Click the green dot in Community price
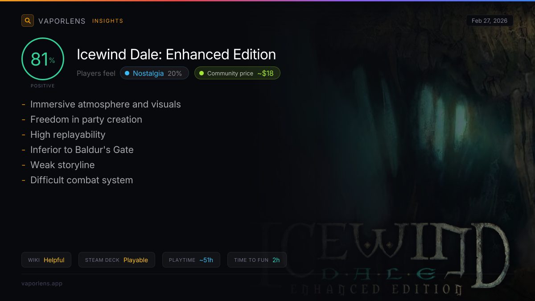Image resolution: width=535 pixels, height=301 pixels. [202, 73]
